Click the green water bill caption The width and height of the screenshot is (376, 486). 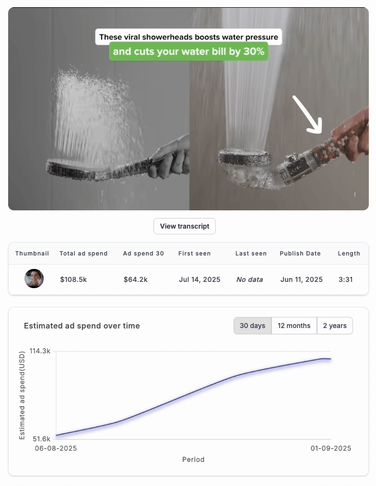(x=188, y=51)
